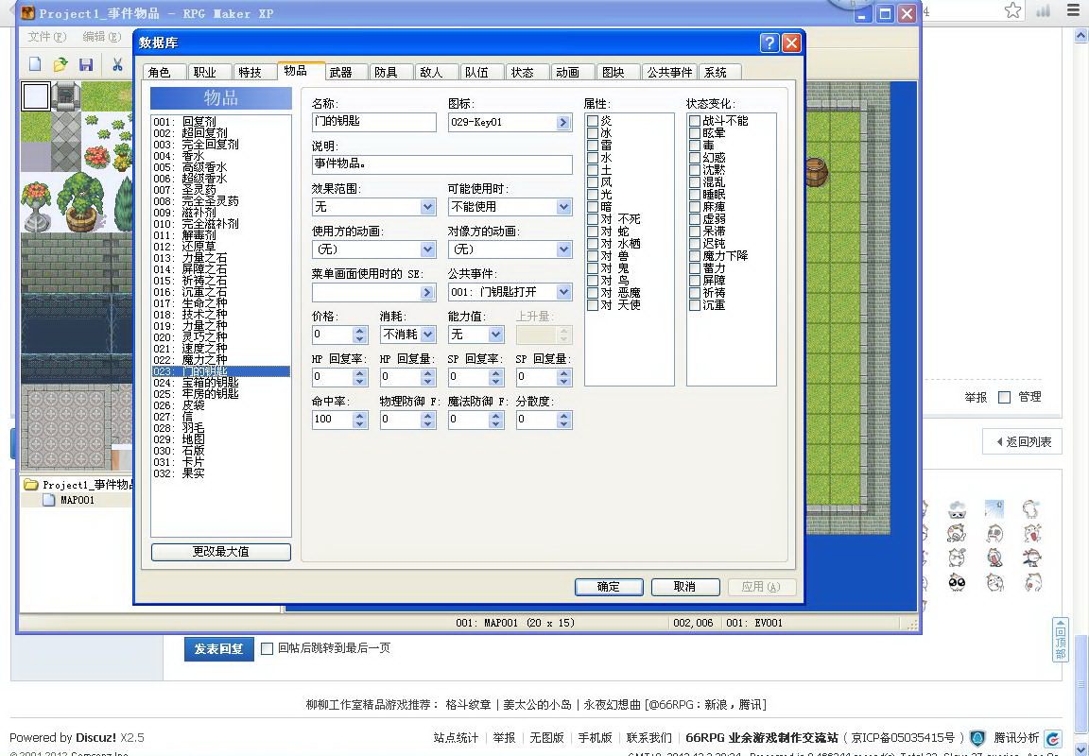
Task: Open the Tencent analytics shield icon
Action: pos(977,738)
